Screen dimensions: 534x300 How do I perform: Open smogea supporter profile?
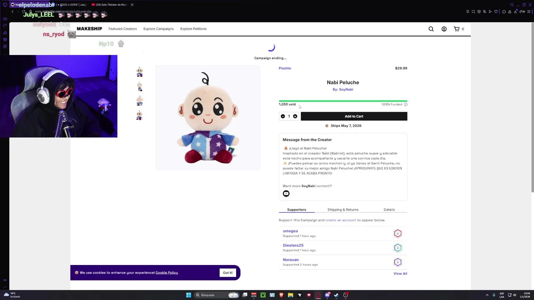pos(290,231)
